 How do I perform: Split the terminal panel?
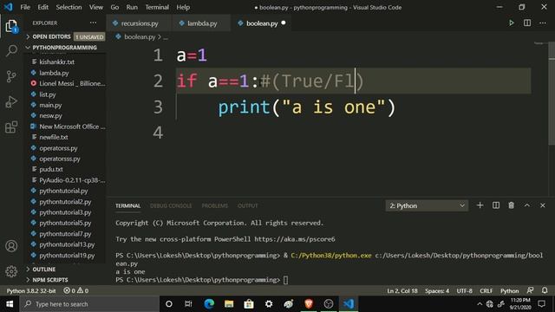[495, 205]
